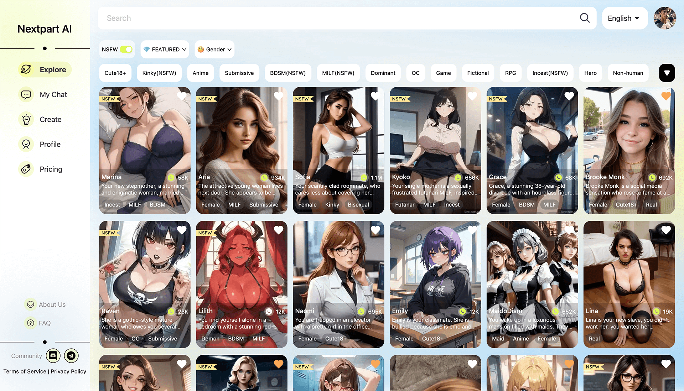
Task: Click the About Us sidebar icon
Action: coord(30,304)
